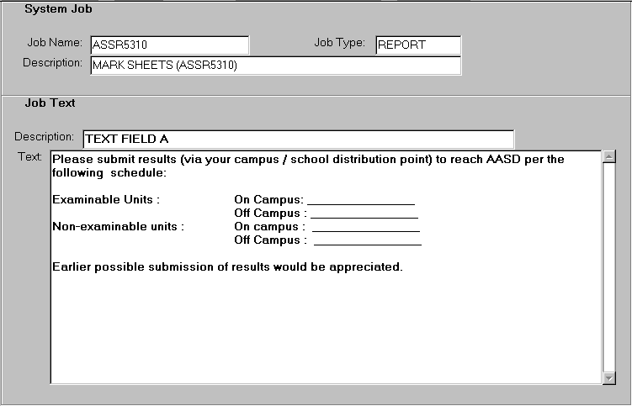
Task: Click the 'Please submit results' opening line
Action: pyautogui.click(x=308, y=159)
